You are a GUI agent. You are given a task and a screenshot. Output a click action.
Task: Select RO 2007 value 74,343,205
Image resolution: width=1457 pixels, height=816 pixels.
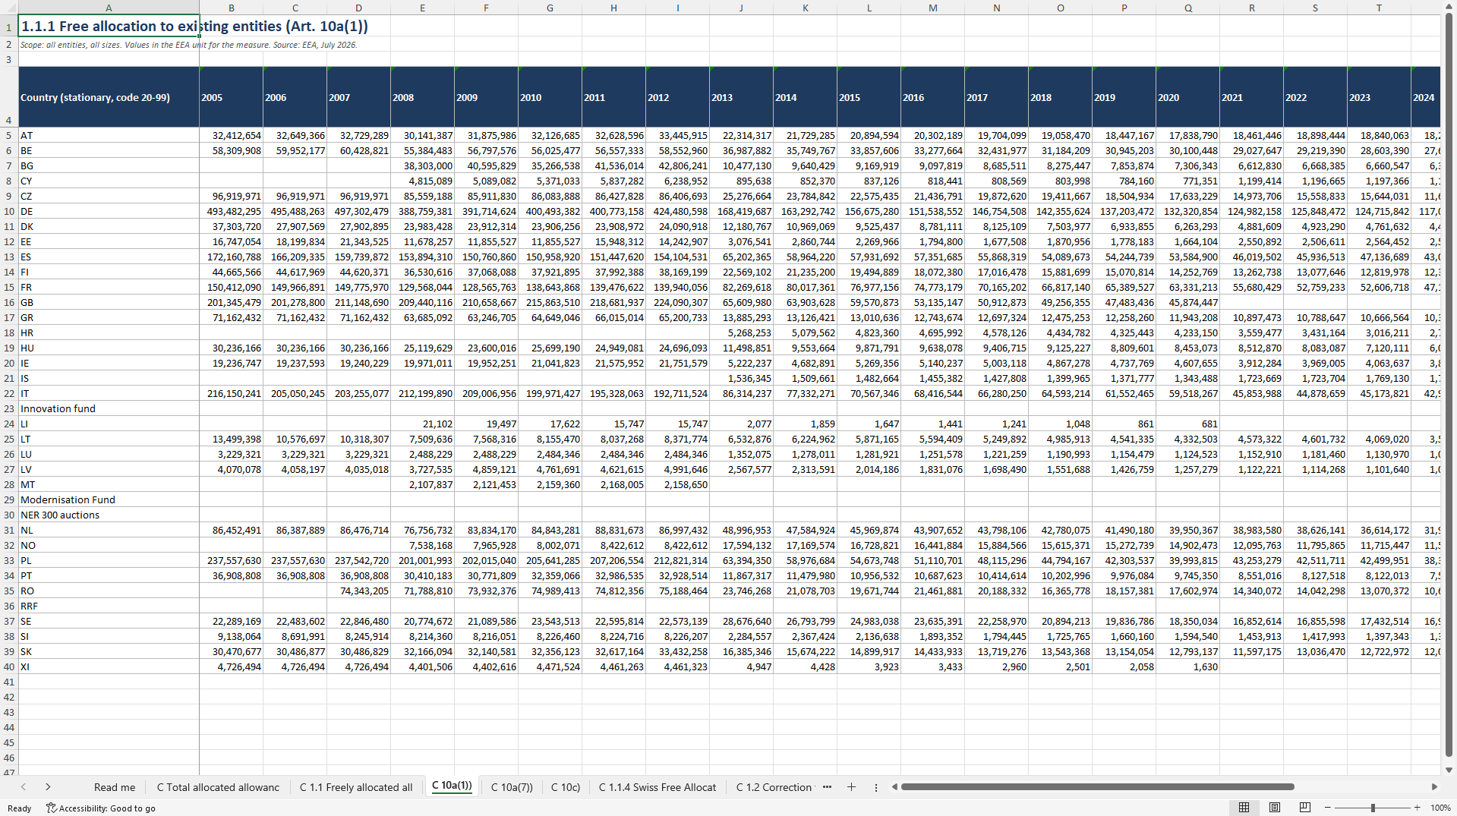pyautogui.click(x=358, y=591)
